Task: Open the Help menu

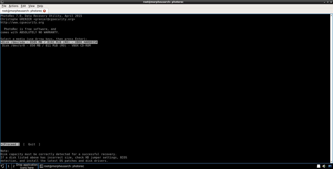Action: [x=40, y=6]
